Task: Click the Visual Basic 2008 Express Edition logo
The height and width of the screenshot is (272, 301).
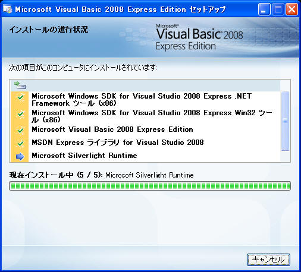Action: pyautogui.click(x=199, y=37)
